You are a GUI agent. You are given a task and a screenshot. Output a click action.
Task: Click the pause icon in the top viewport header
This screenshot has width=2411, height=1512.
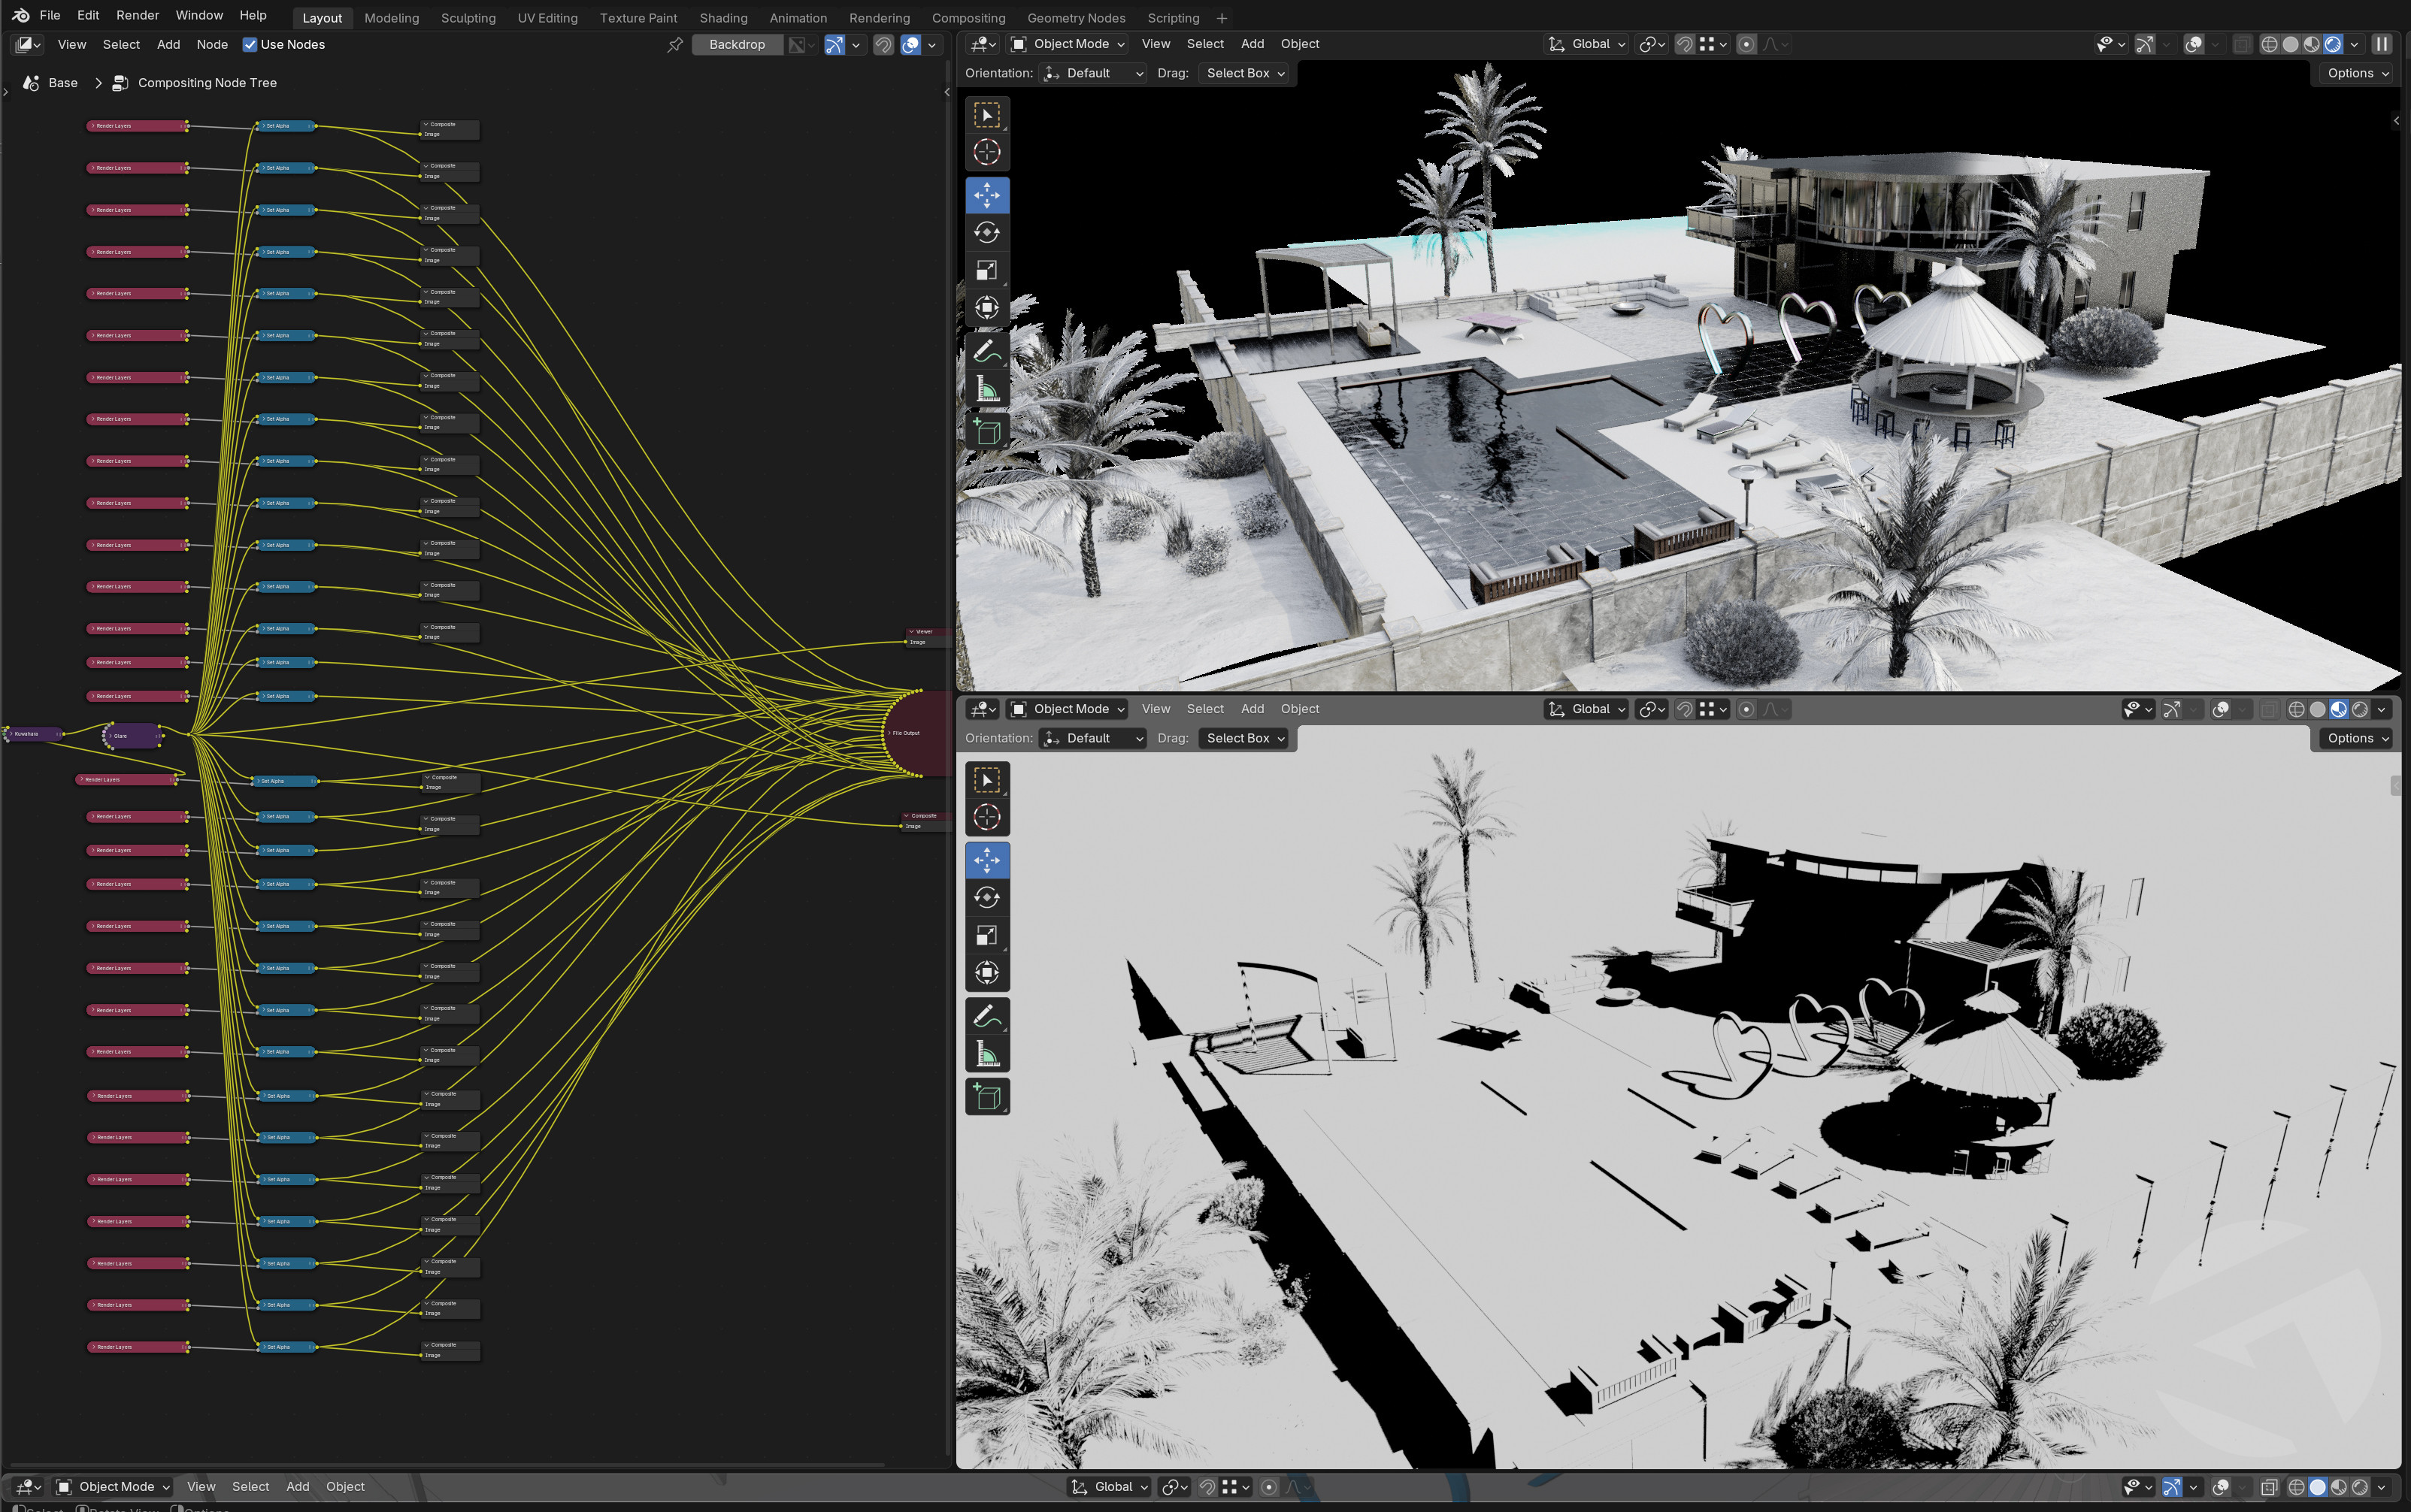(2381, 44)
